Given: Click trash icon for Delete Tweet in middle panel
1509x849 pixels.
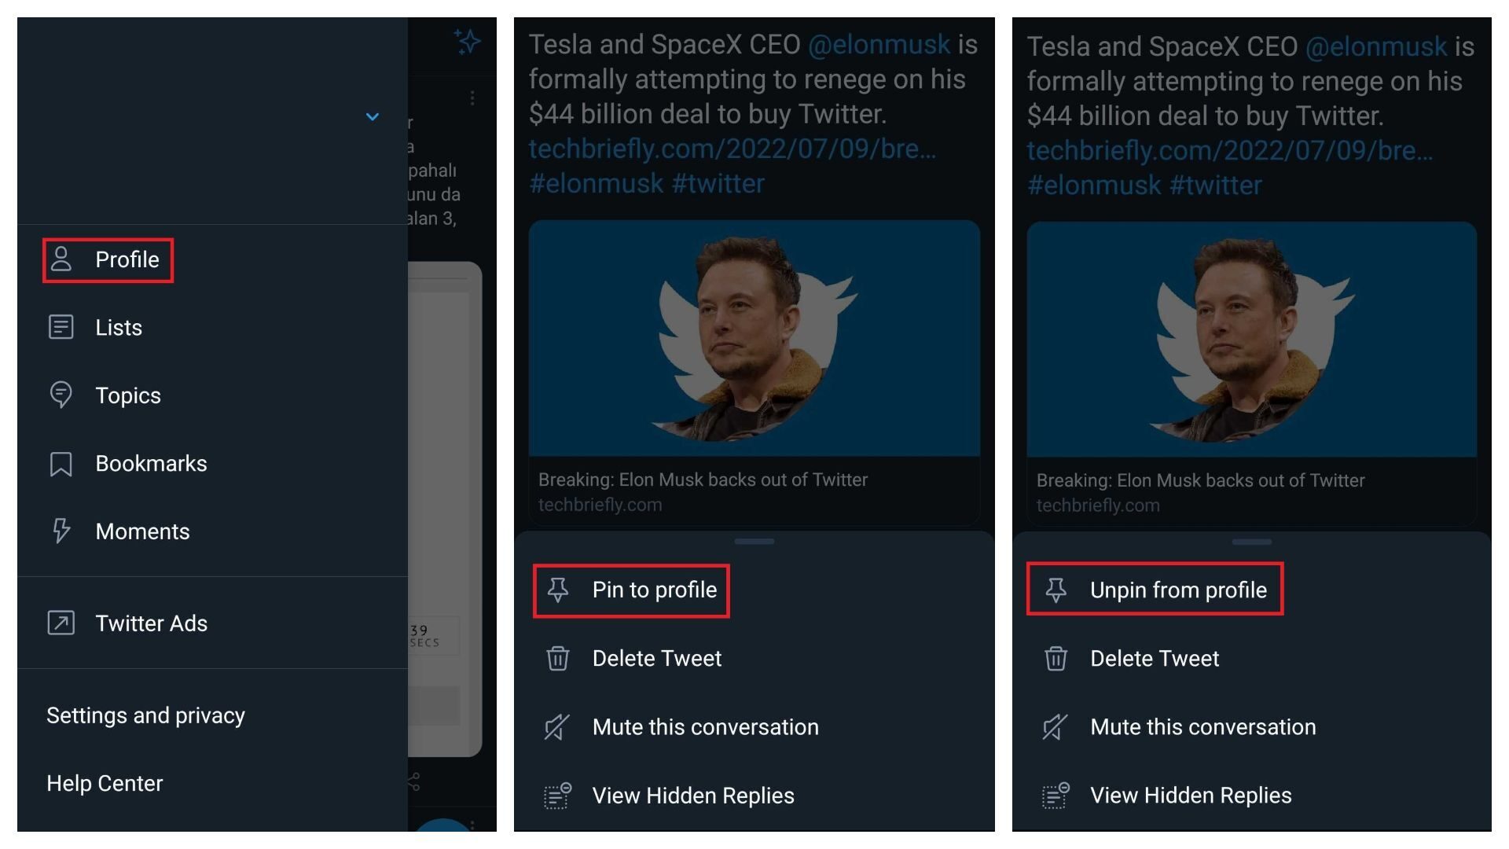Looking at the screenshot, I should click(x=557, y=659).
